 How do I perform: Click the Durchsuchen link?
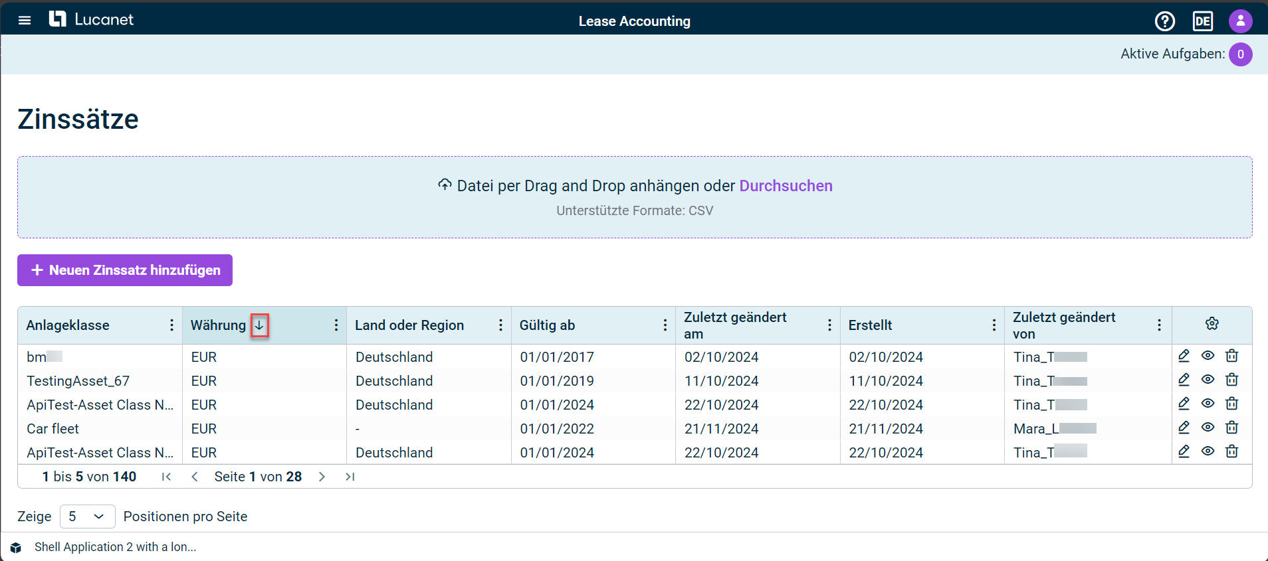coord(786,186)
